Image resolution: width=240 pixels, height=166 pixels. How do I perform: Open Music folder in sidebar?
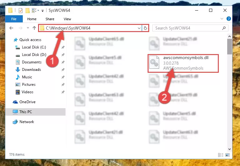[27, 77]
